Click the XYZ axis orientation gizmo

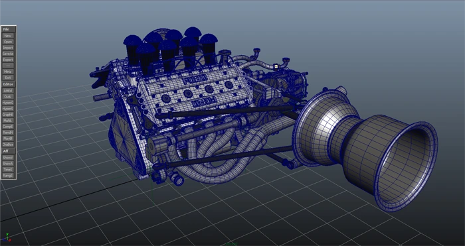(x=6, y=237)
